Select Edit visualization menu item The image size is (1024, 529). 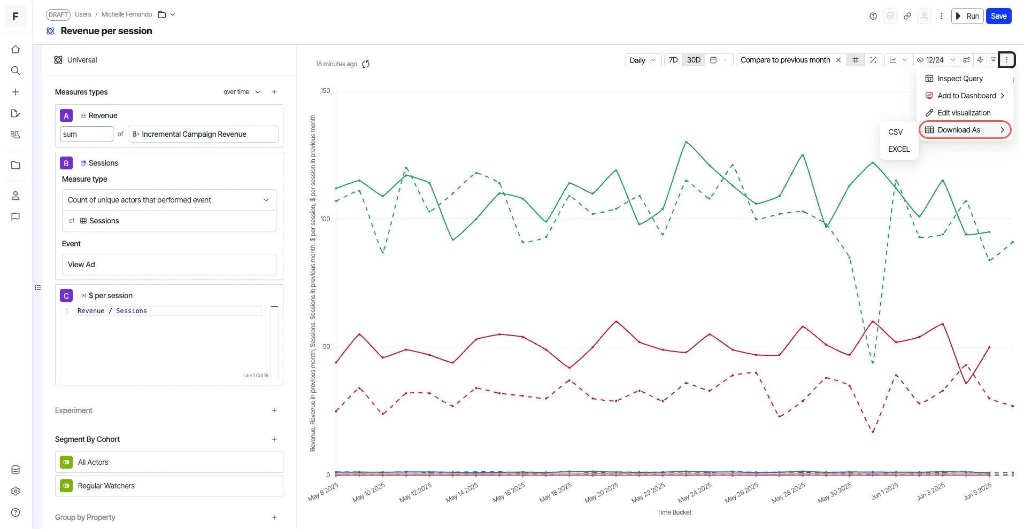[x=965, y=113]
